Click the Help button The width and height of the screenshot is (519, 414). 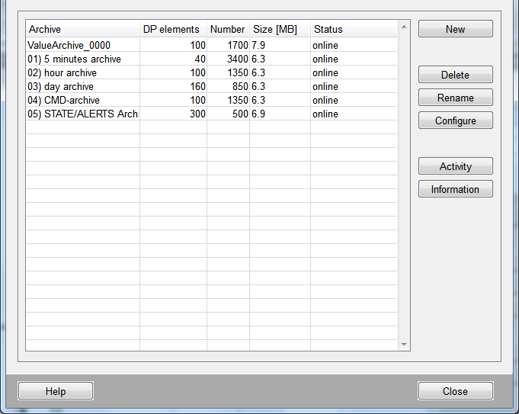click(56, 391)
